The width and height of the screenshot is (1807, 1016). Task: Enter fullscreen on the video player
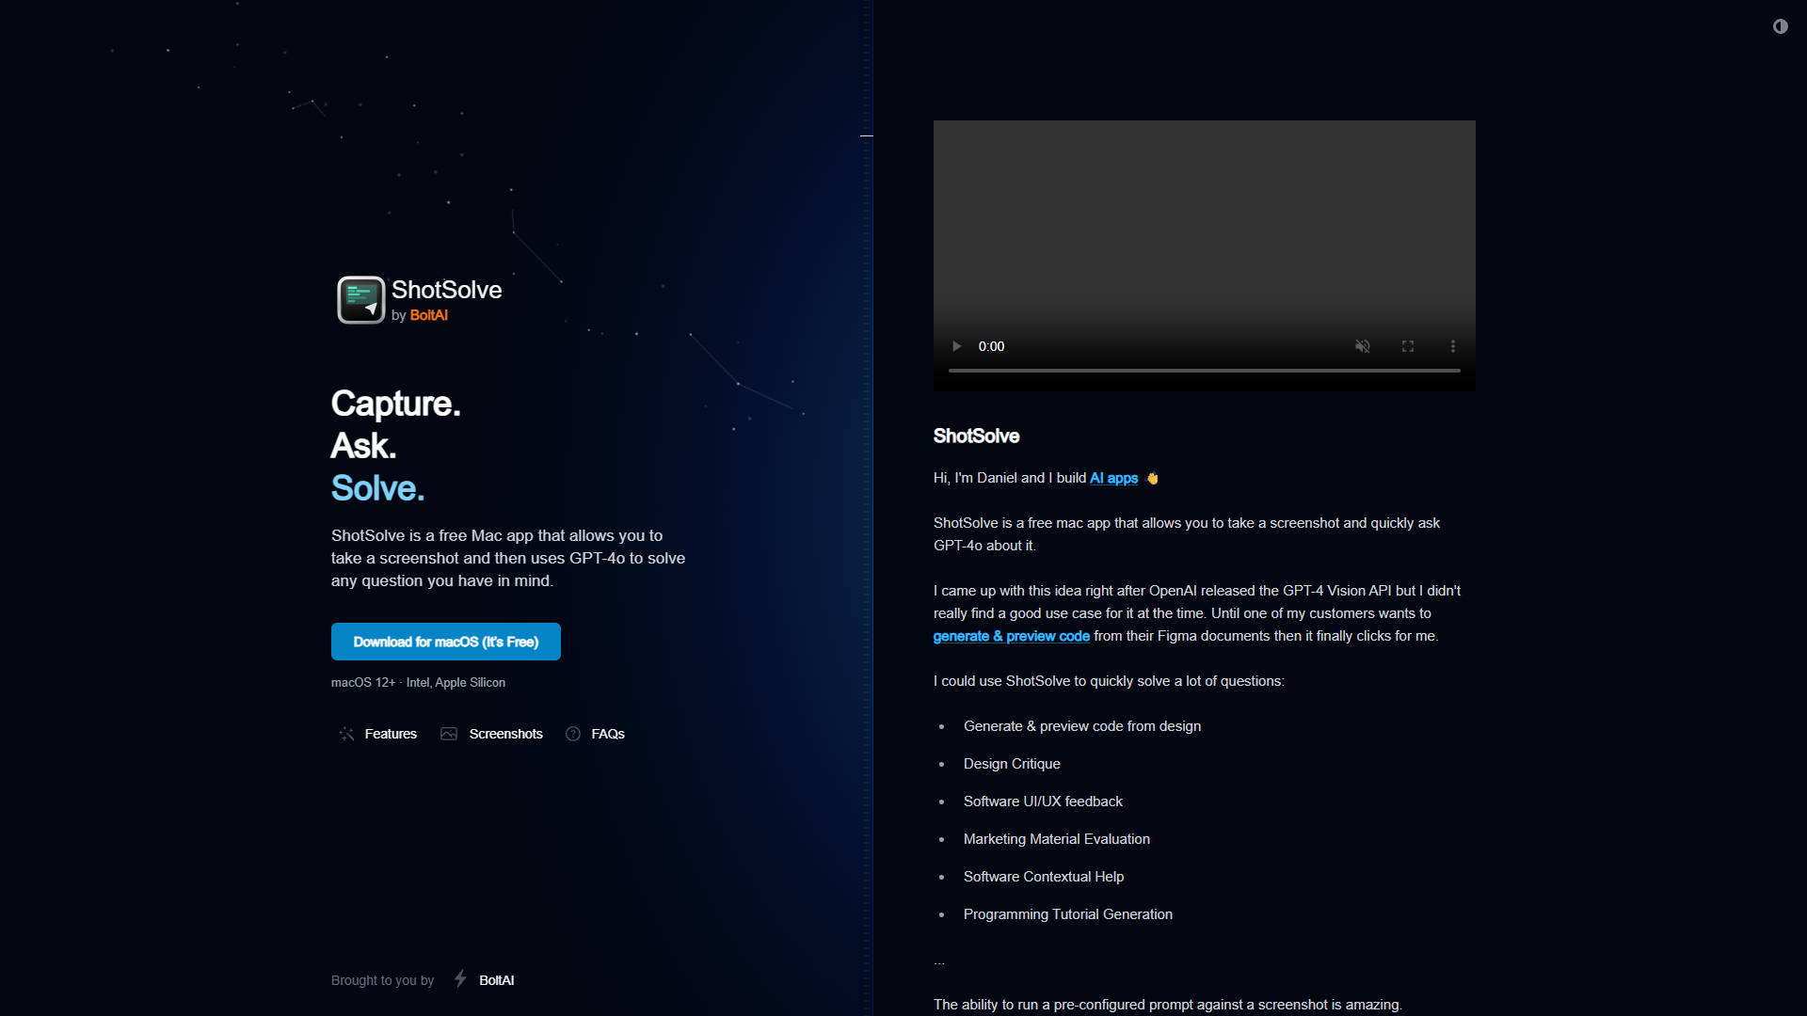[x=1408, y=346]
